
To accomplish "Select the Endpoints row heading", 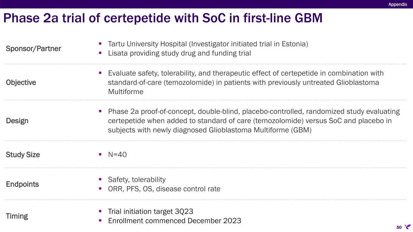I will pyautogui.click(x=22, y=184).
